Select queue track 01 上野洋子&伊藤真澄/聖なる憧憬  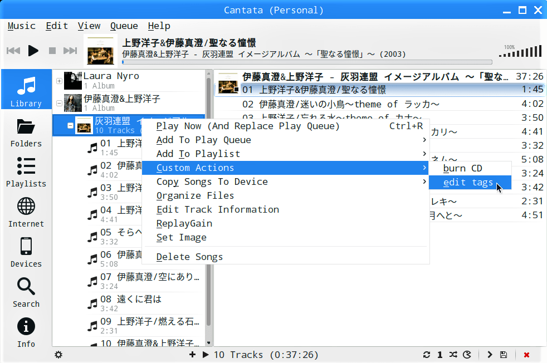pyautogui.click(x=379, y=90)
